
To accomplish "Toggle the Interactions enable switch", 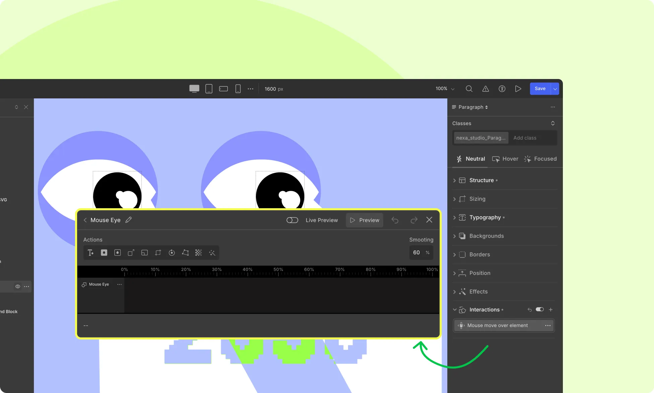I will pyautogui.click(x=540, y=310).
